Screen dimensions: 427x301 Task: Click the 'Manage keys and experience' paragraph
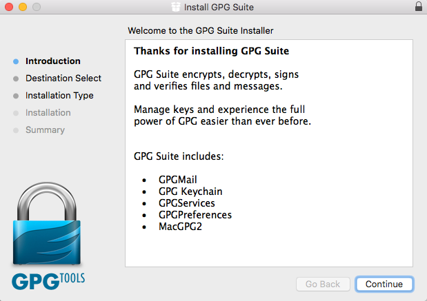coord(222,115)
